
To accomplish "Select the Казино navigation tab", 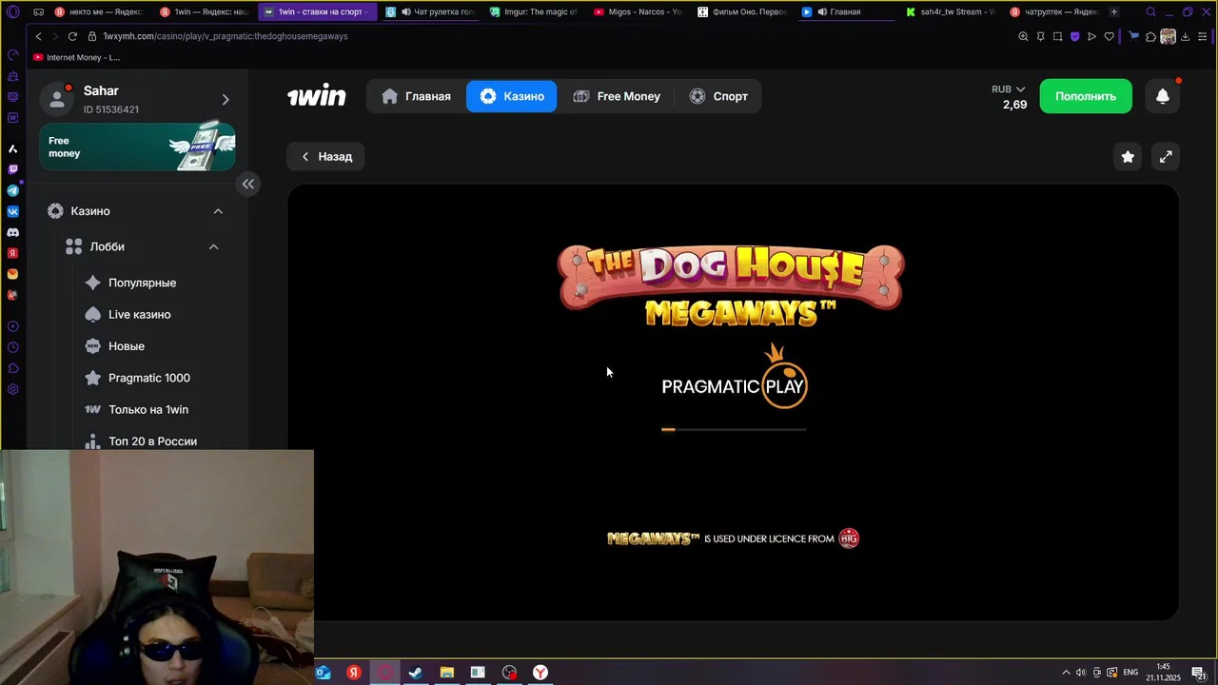I will click(x=512, y=96).
